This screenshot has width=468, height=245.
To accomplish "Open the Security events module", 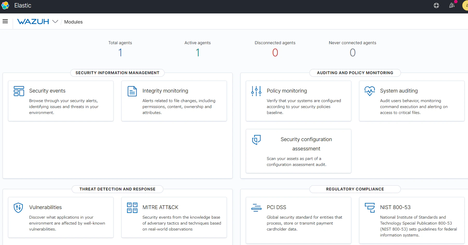I will pos(61,101).
